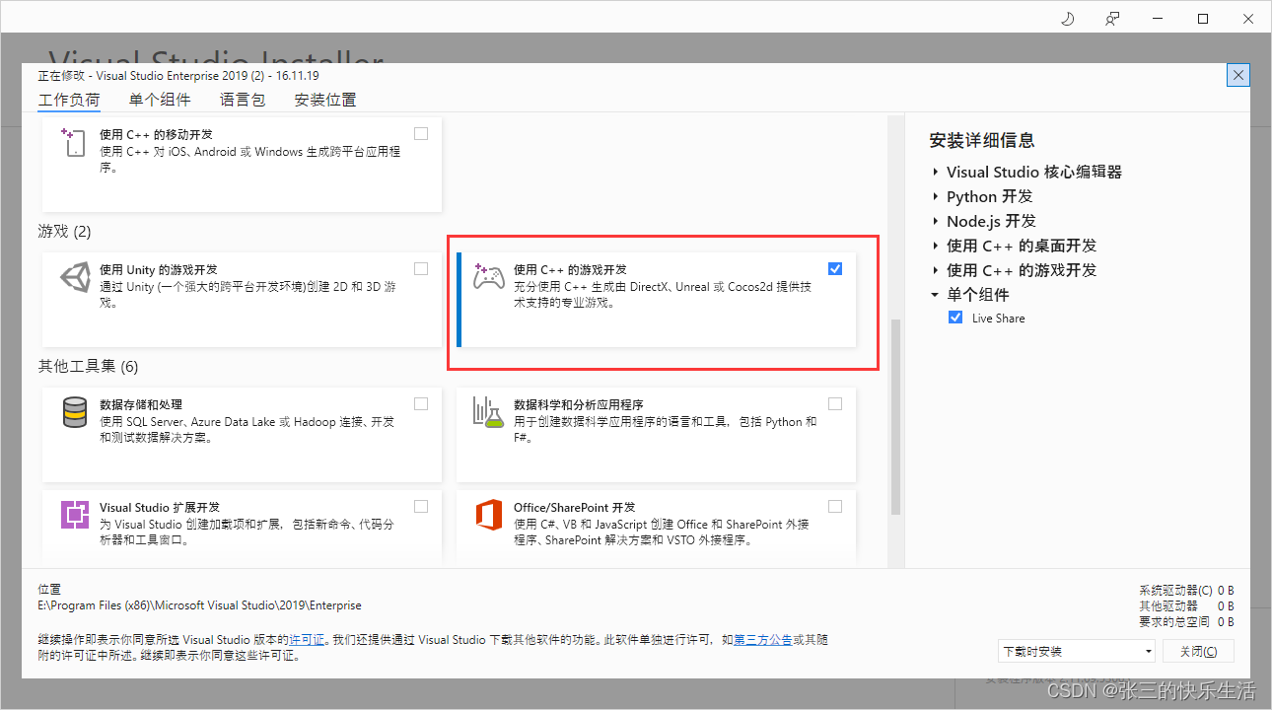Click the 数据存储和处理 card title
The height and width of the screenshot is (710, 1272).
pos(141,404)
